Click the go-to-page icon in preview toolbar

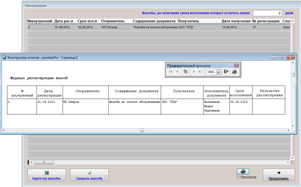186,72
